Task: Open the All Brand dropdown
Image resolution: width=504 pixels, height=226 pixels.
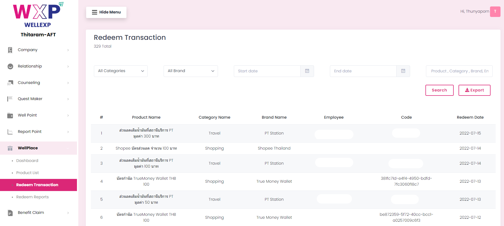Action: click(191, 71)
